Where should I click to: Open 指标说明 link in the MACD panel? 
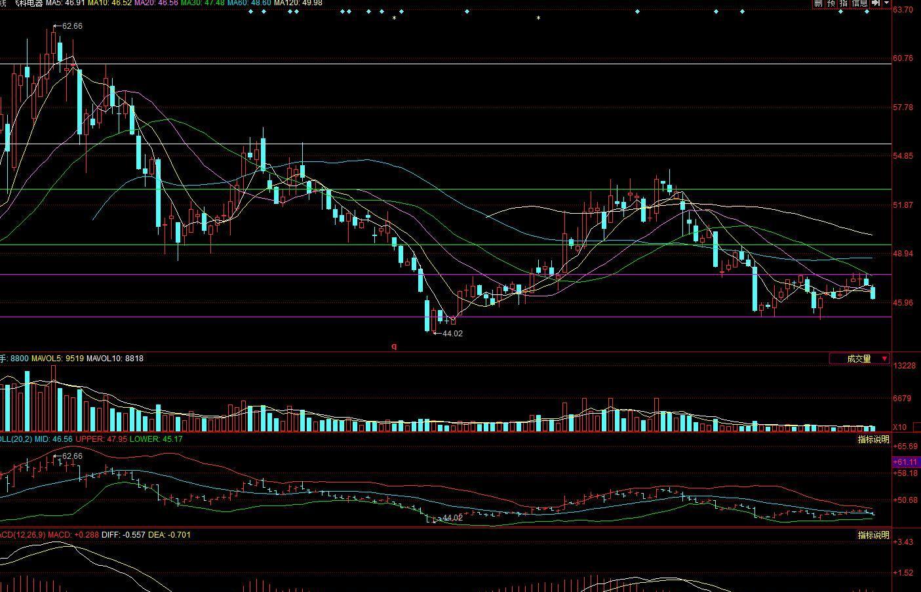pyautogui.click(x=874, y=535)
